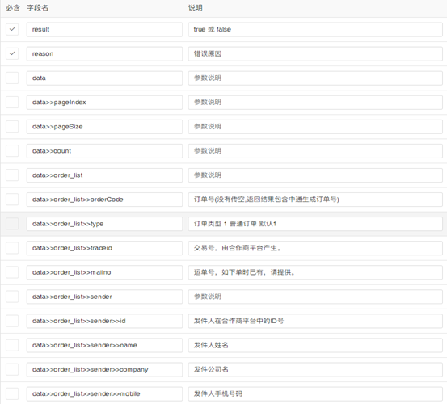The height and width of the screenshot is (404, 447).
Task: Edit description 'true 或 false' for result
Action: click(315, 29)
